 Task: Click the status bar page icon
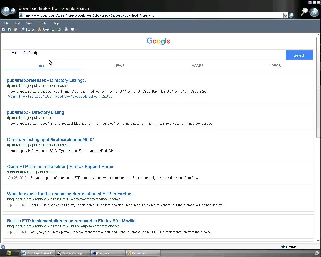tap(3, 247)
